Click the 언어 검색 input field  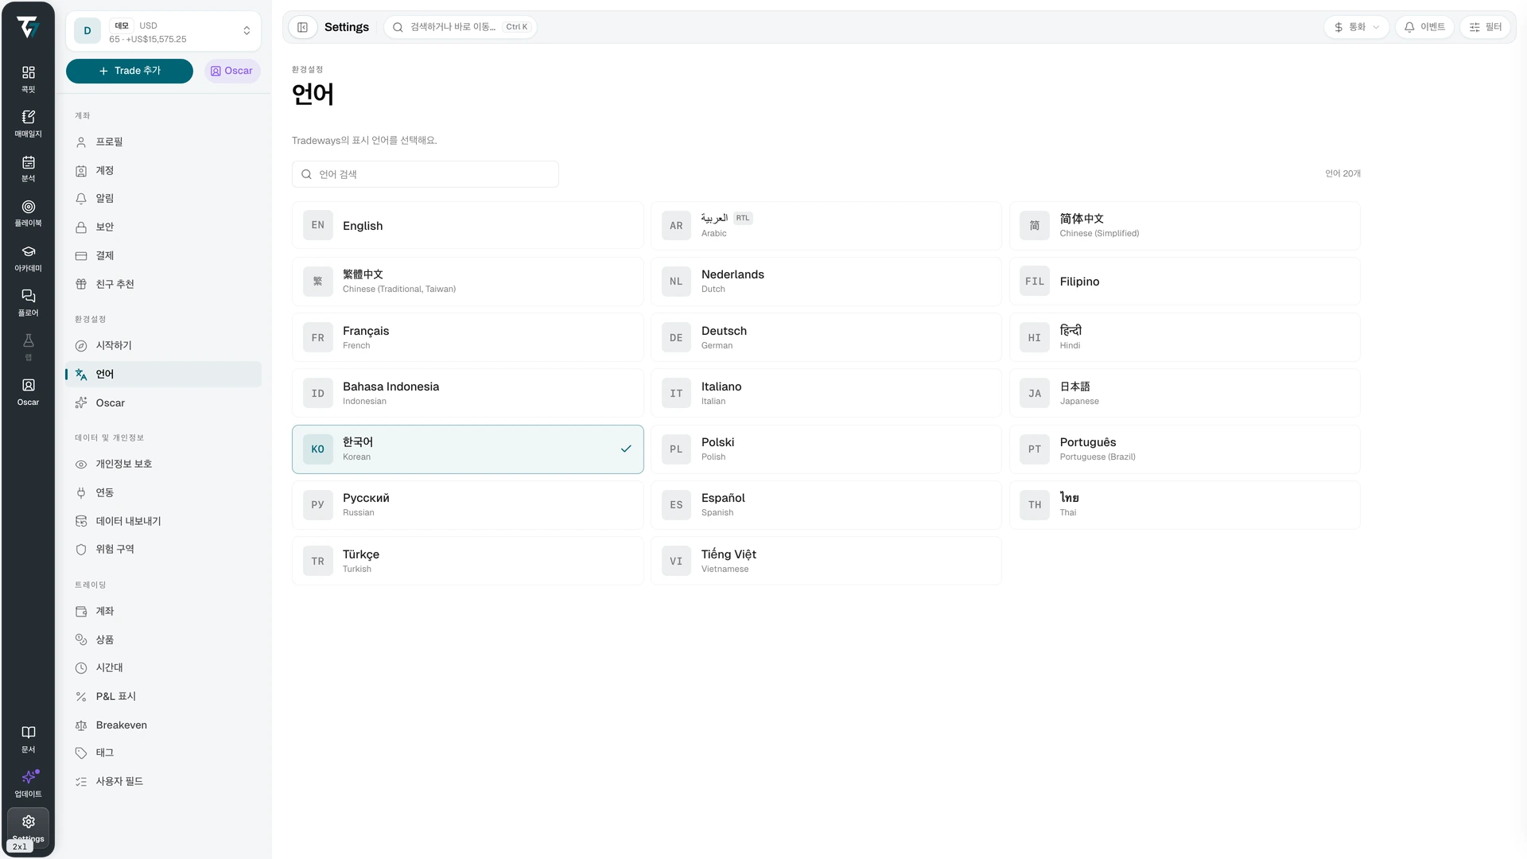(425, 174)
